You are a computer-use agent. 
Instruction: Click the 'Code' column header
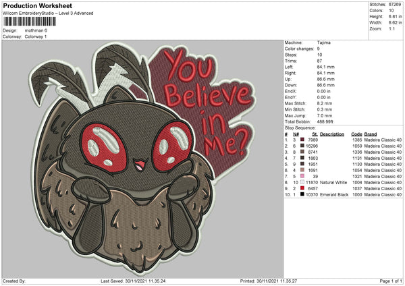[356, 134]
